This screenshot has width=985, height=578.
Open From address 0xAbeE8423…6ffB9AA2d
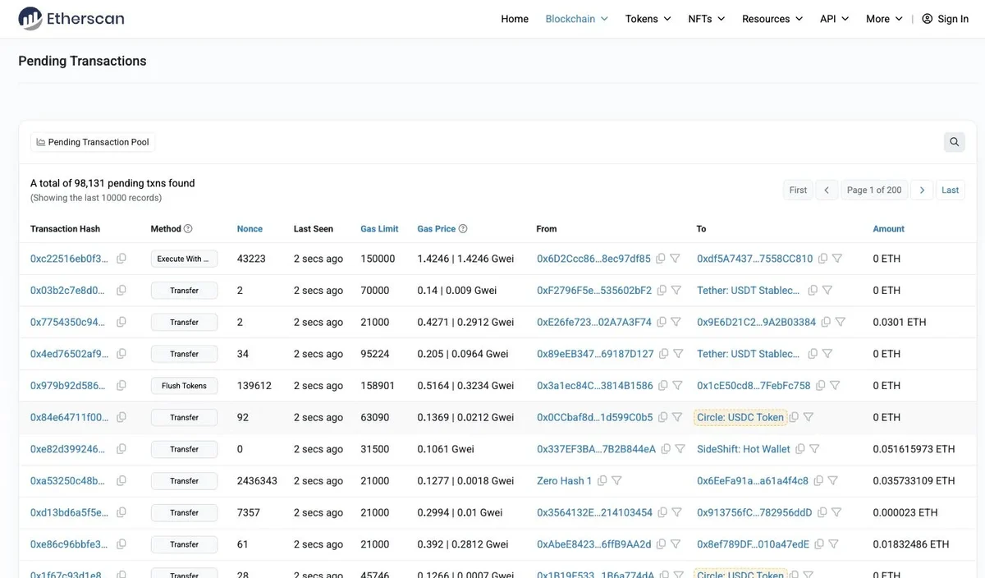pos(594,544)
